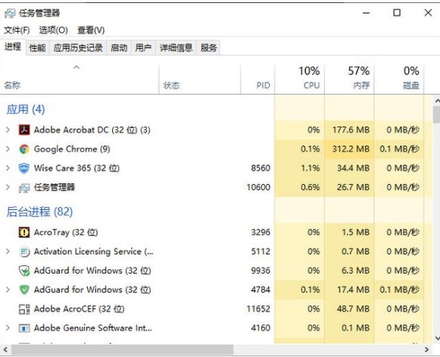The width and height of the screenshot is (440, 357).
Task: Select the Adobe Genuine Software icon
Action: (x=24, y=327)
